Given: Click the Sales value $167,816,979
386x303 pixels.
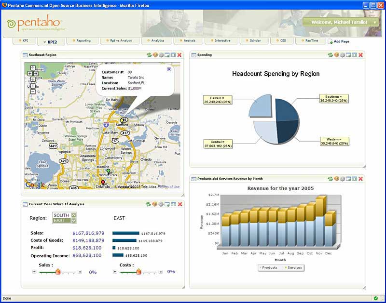Looking at the screenshot, I should [88, 233].
